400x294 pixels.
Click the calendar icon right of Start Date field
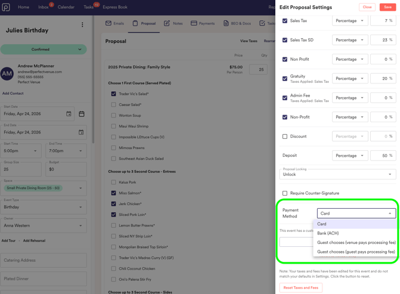(x=82, y=114)
